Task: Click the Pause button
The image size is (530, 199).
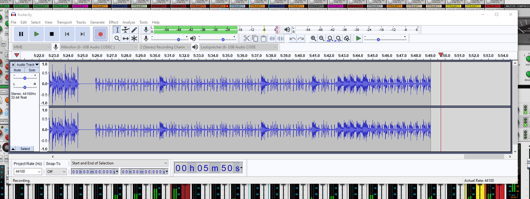Action: click(21, 34)
